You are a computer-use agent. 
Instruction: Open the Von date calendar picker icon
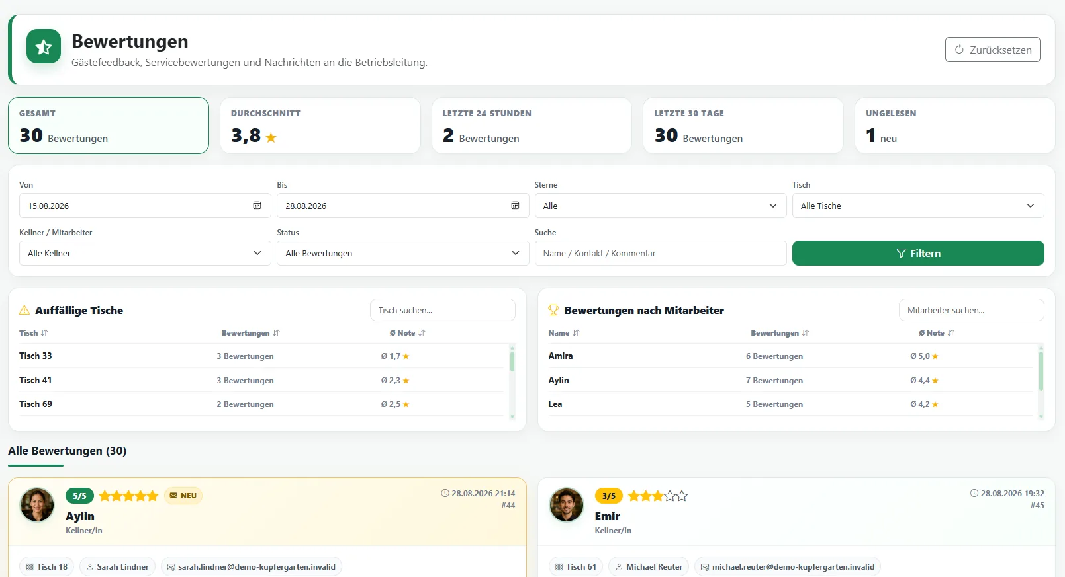coord(257,206)
